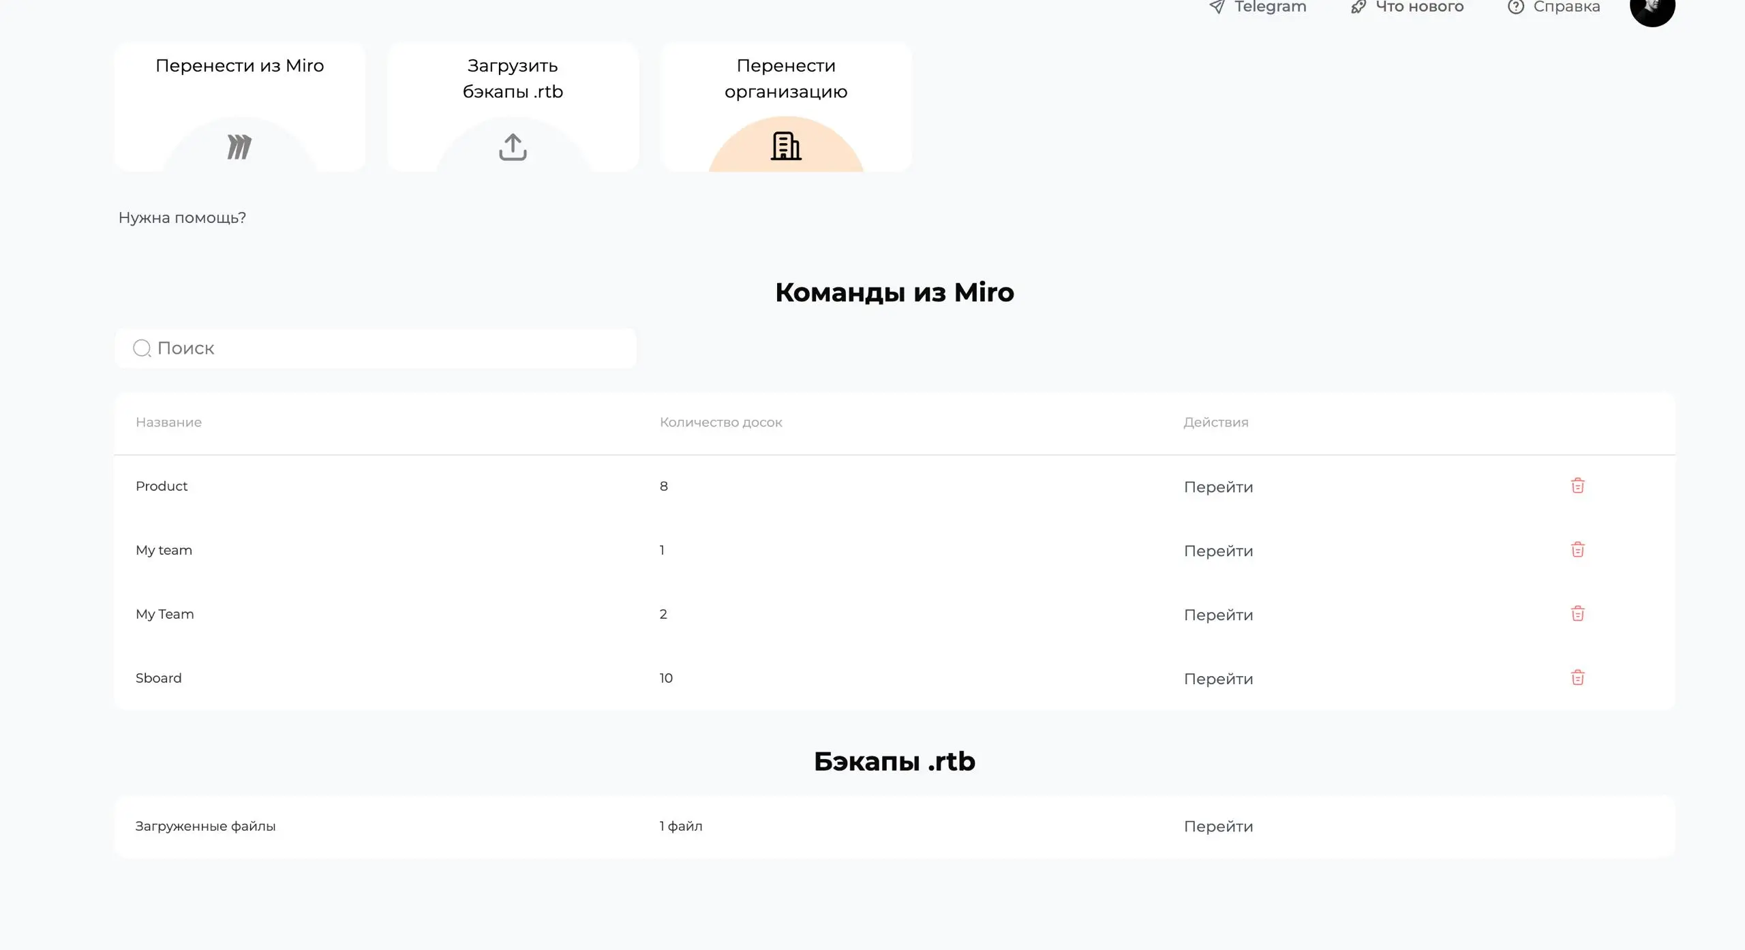1745x950 pixels.
Task: Click Перейти for Product
Action: pos(1218,487)
